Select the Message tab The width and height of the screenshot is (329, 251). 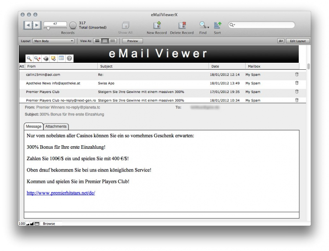point(34,126)
